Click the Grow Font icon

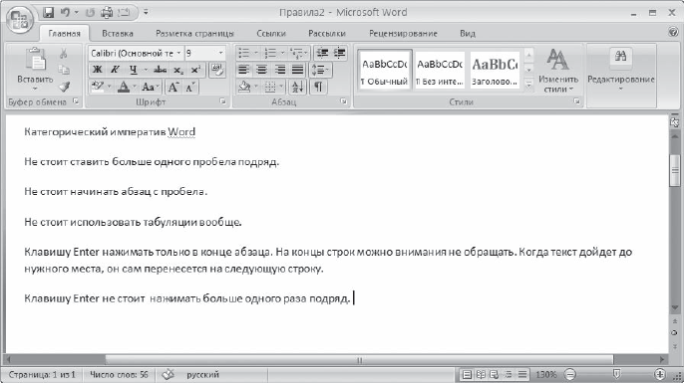pos(173,88)
